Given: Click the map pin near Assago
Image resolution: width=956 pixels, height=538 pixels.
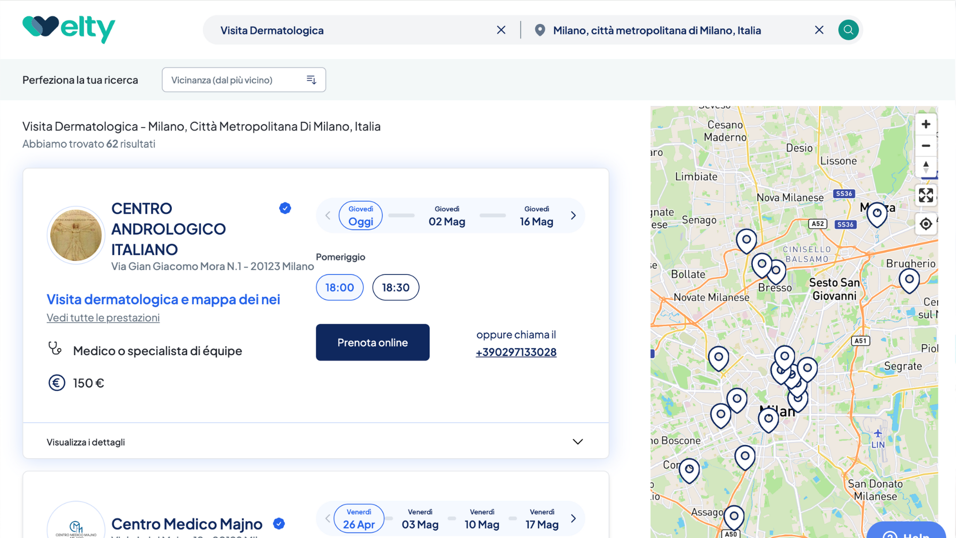Looking at the screenshot, I should pyautogui.click(x=733, y=518).
